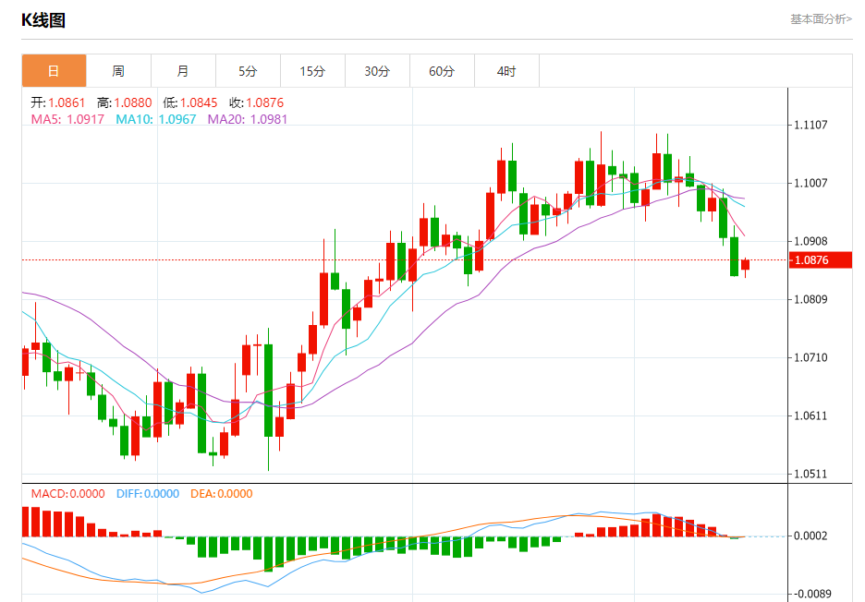This screenshot has height=602, width=865.
Task: Click the 1.0809 axis label
Action: [x=810, y=299]
